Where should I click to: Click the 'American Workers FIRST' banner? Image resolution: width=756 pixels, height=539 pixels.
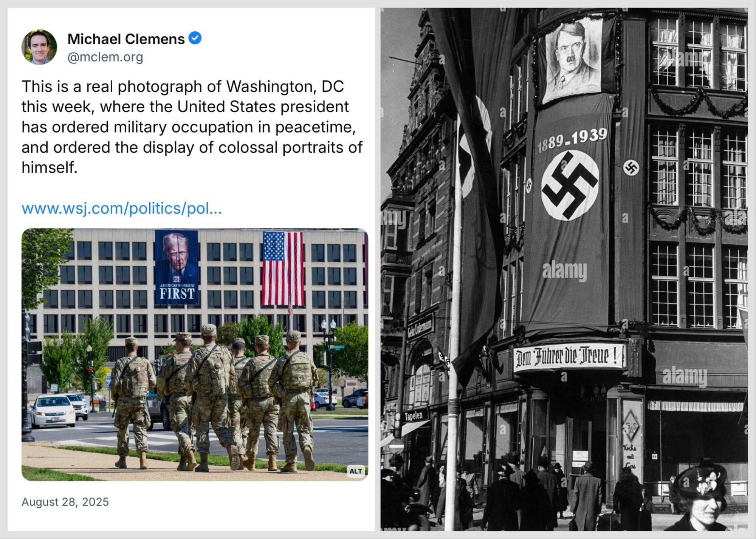pos(177,267)
